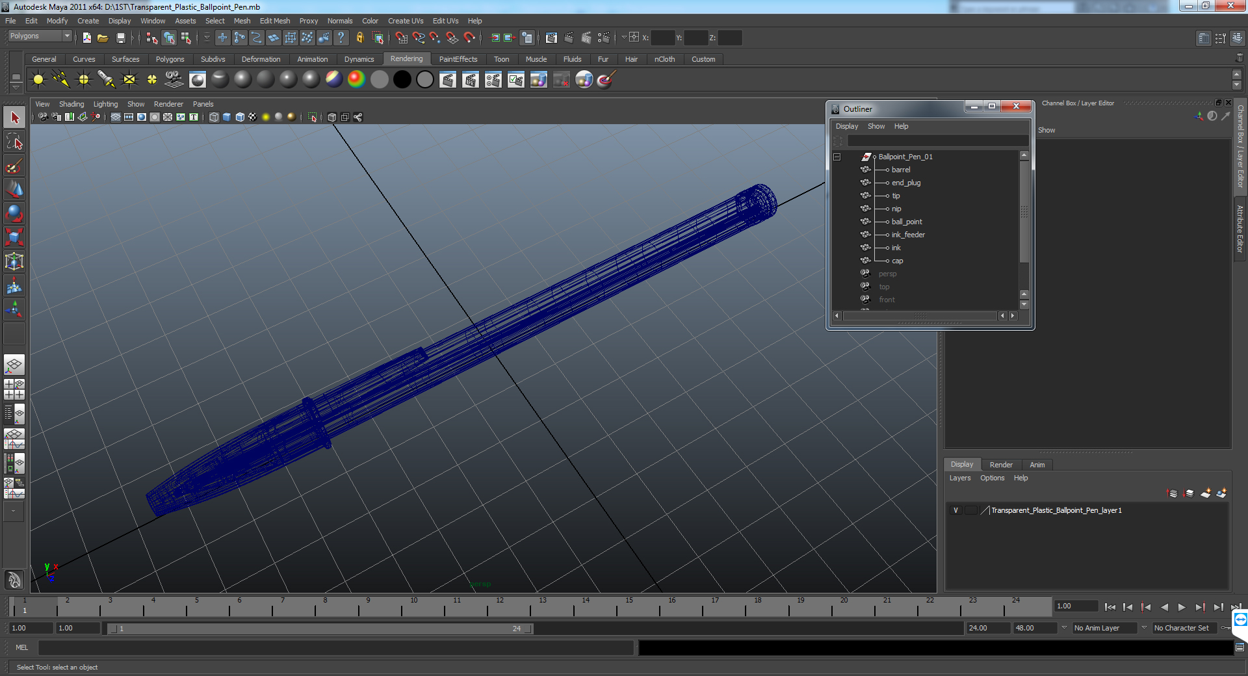Create an area light from shelf
The height and width of the screenshot is (676, 1248).
[129, 80]
